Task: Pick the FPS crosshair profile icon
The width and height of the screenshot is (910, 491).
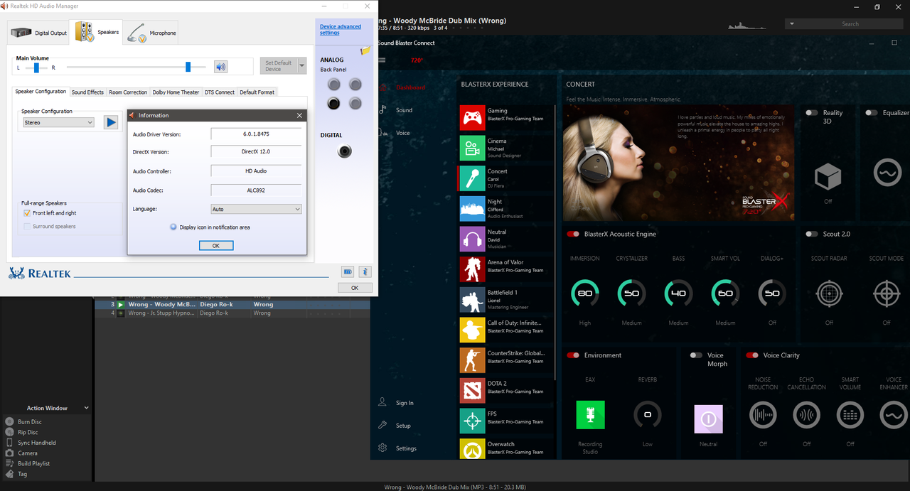Action: [x=472, y=421]
